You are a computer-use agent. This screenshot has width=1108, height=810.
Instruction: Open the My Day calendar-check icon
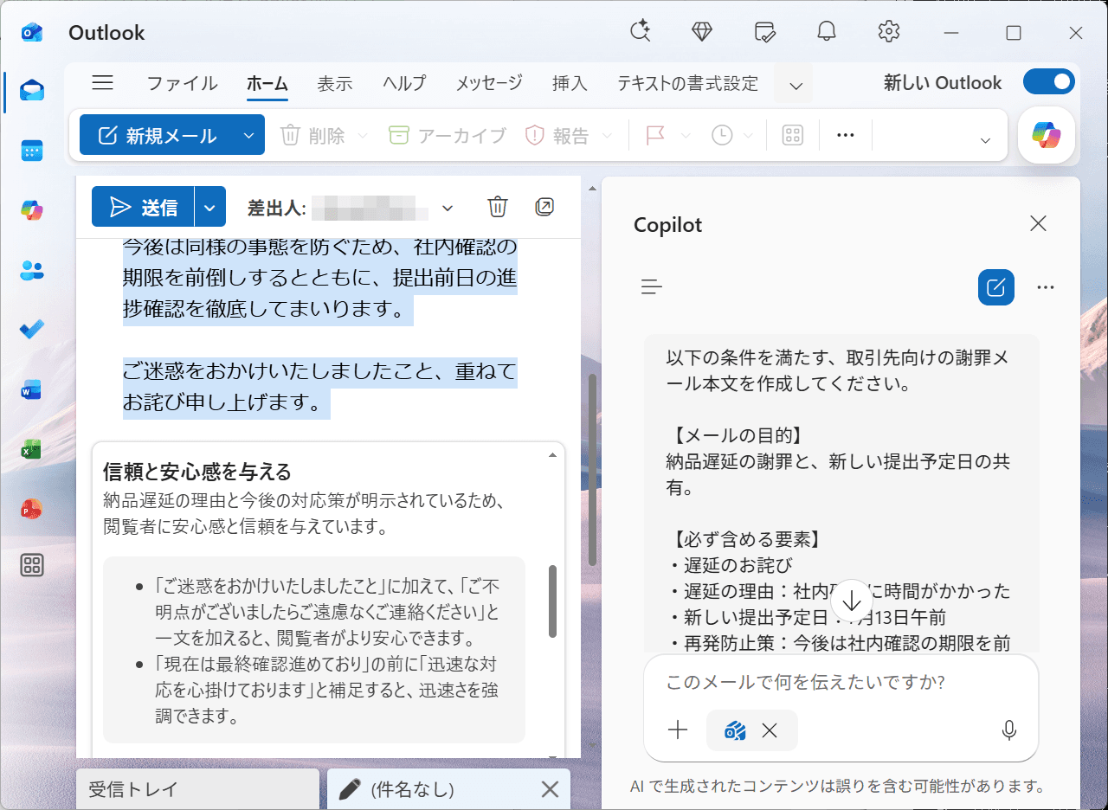click(x=764, y=32)
